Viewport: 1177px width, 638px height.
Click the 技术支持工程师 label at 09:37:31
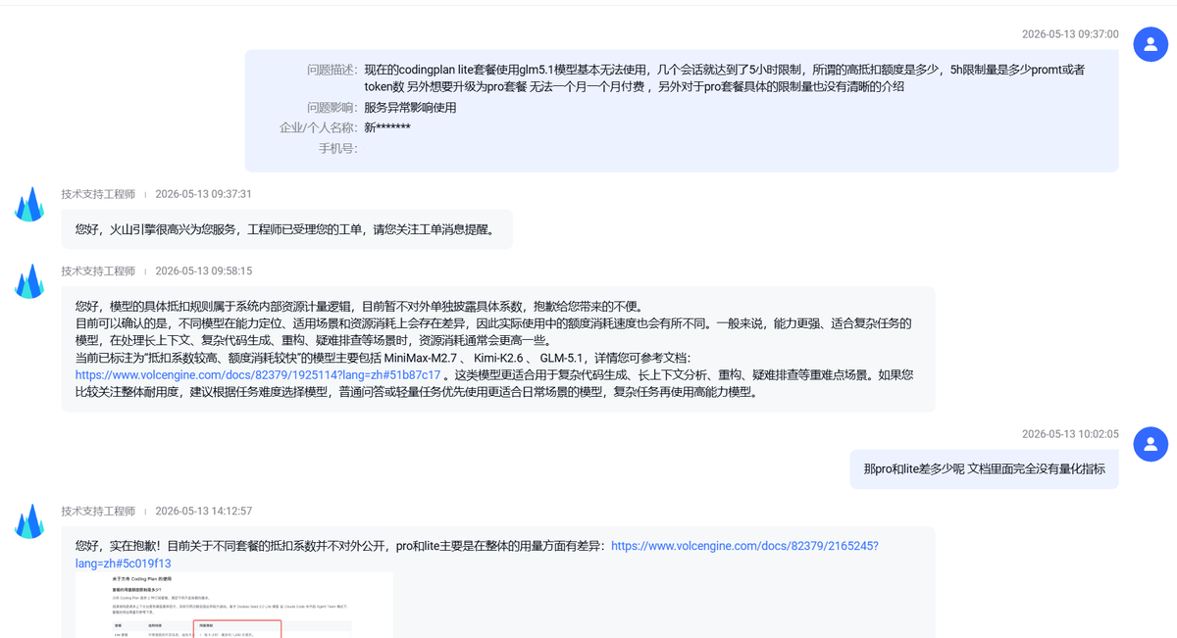click(x=98, y=194)
